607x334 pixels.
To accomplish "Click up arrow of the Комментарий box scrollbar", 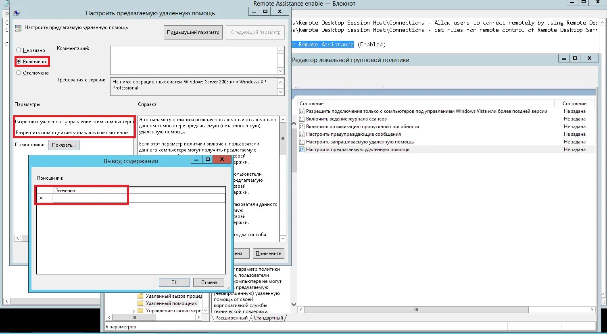I will tap(281, 50).
